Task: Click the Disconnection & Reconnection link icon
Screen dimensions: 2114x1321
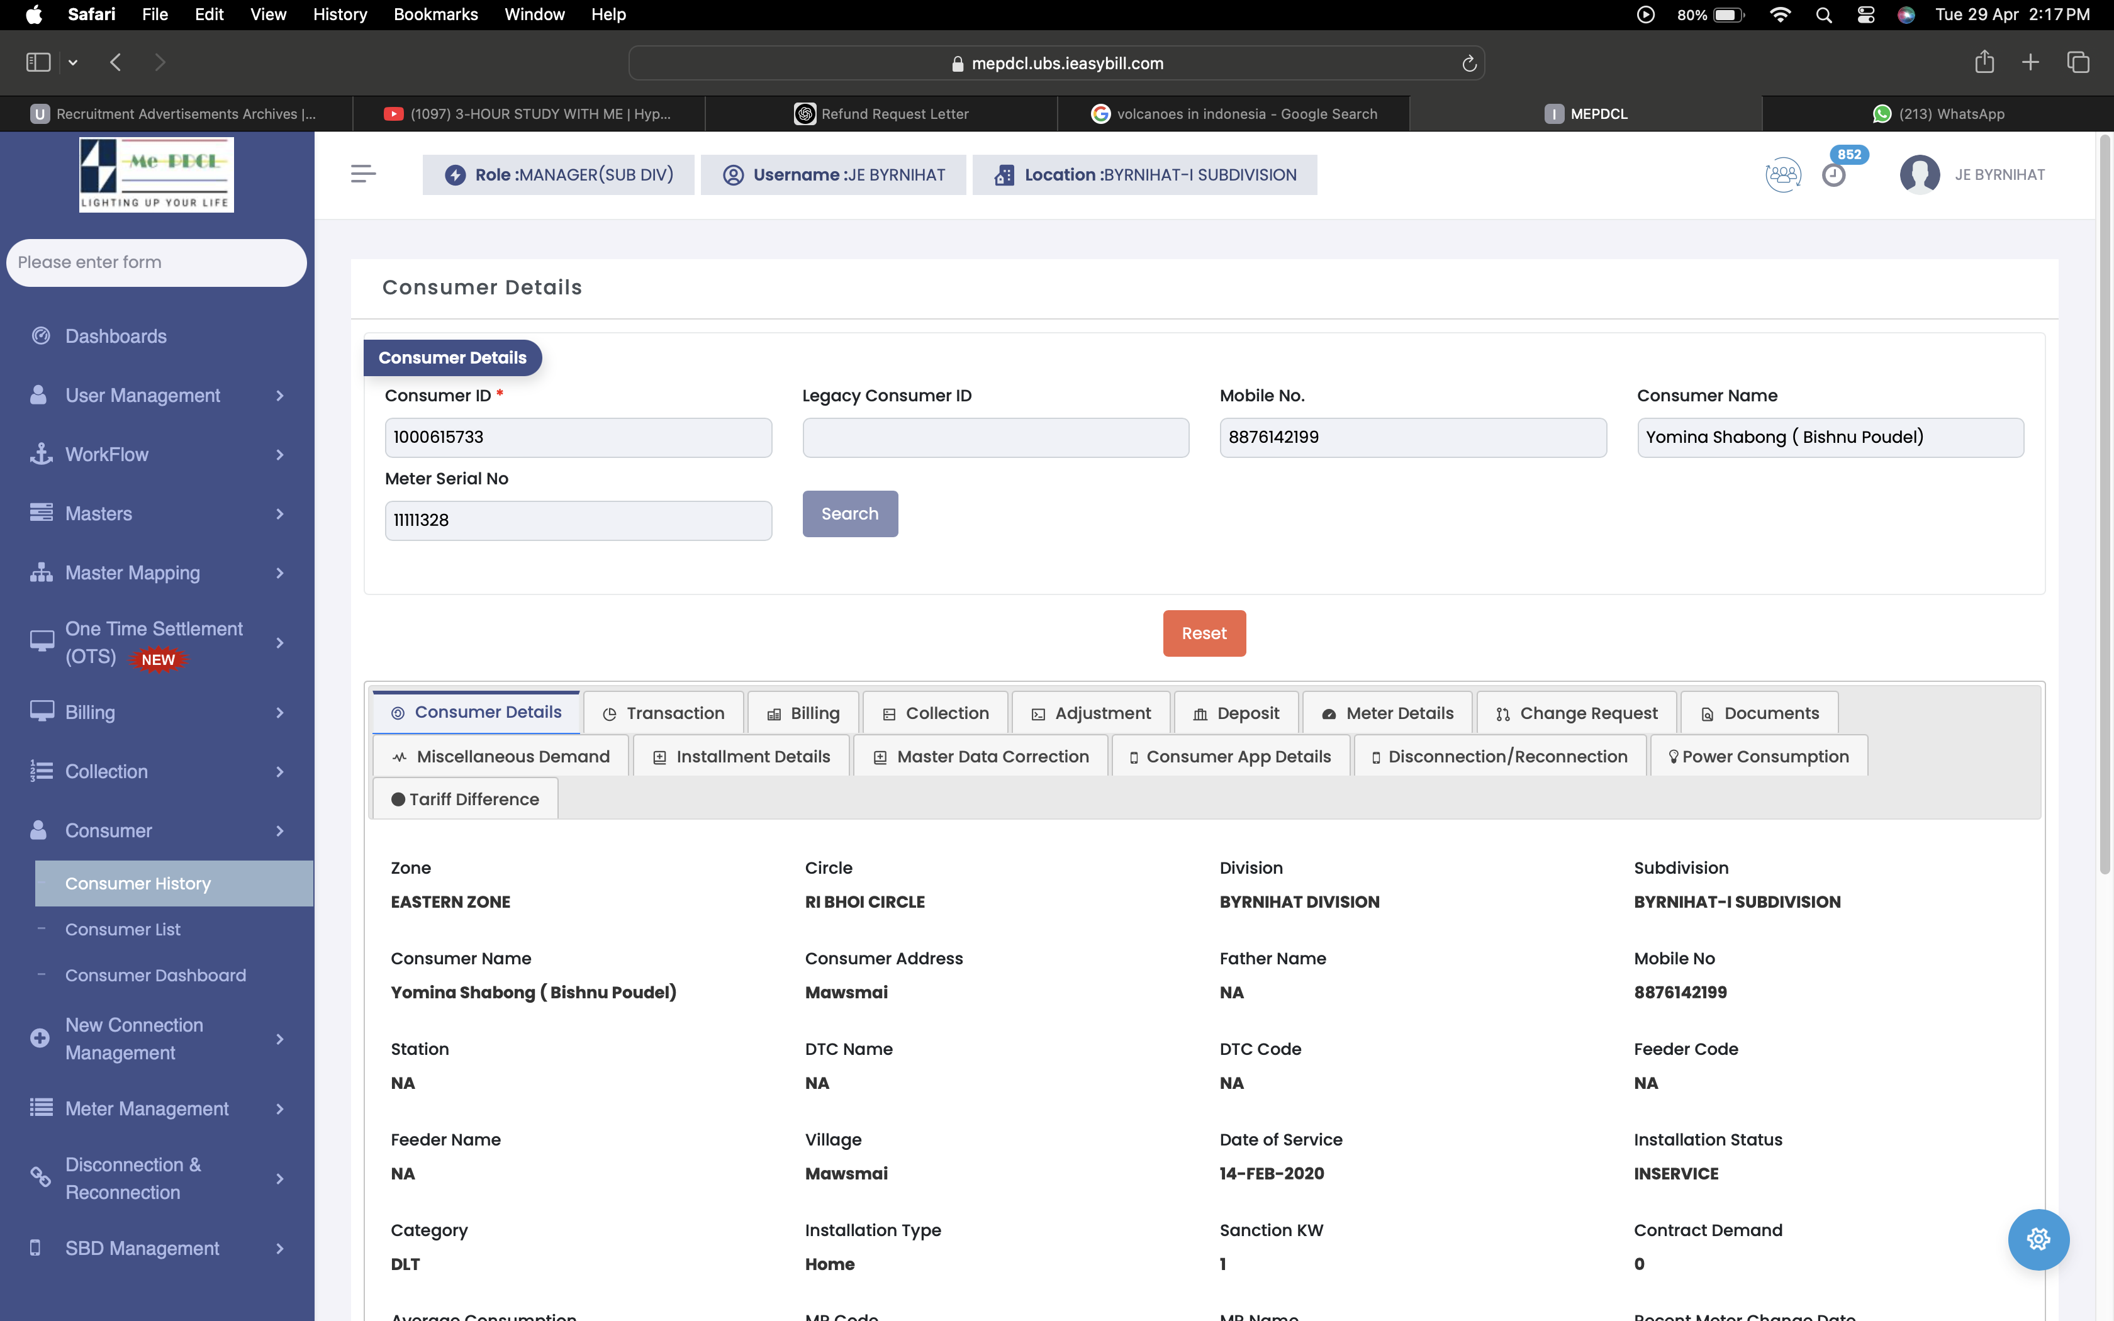Action: coord(41,1178)
